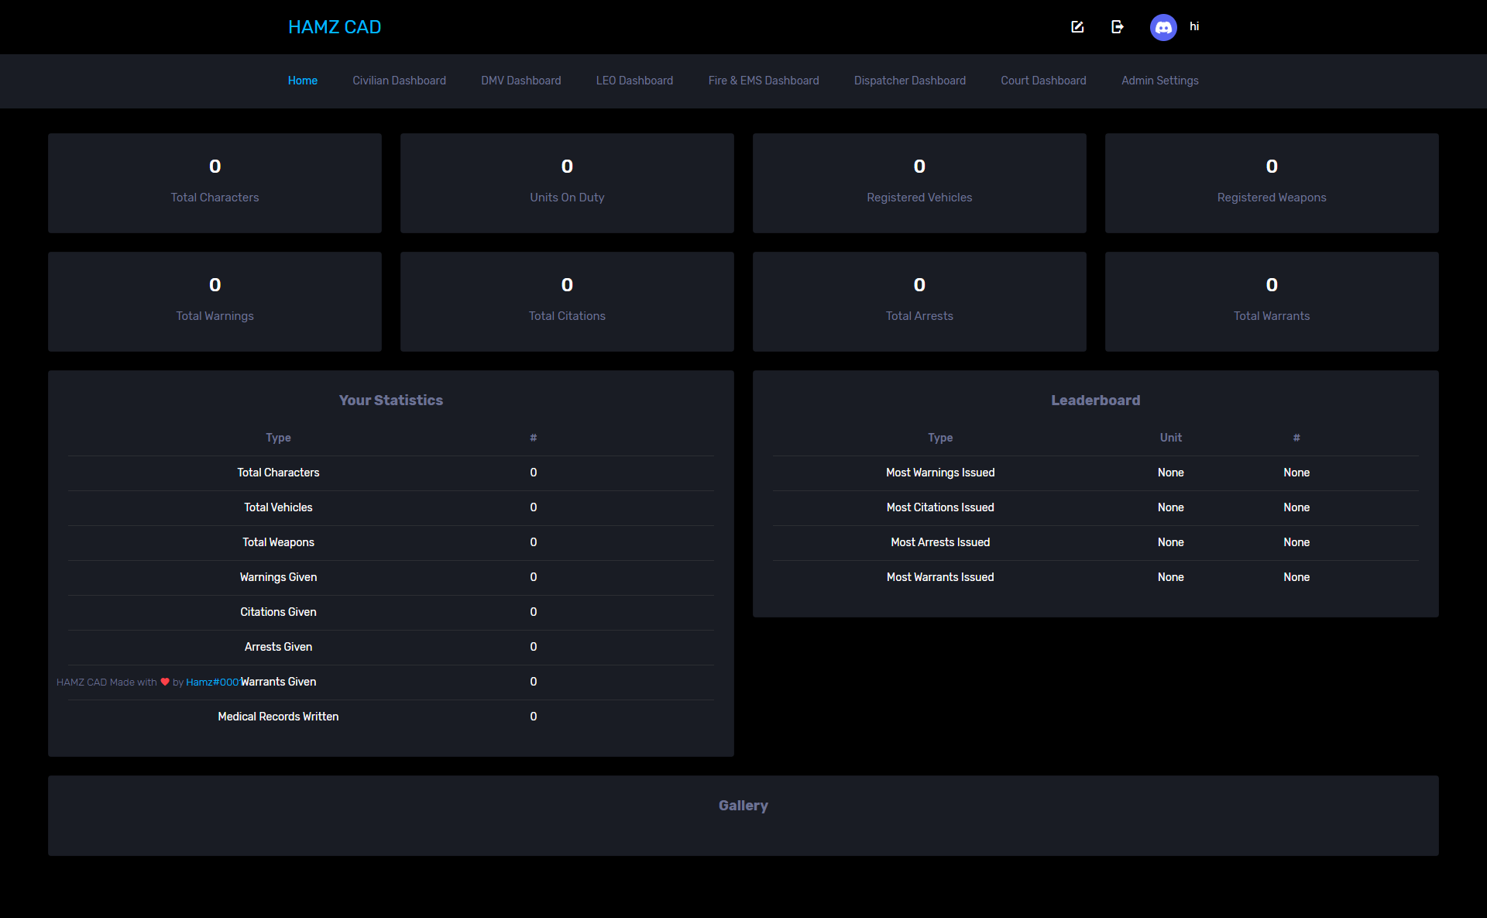Click the Total Warrants stat card

[x=1272, y=301]
